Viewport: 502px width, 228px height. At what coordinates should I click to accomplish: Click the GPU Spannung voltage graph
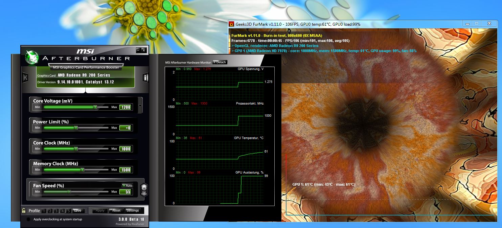219,86
